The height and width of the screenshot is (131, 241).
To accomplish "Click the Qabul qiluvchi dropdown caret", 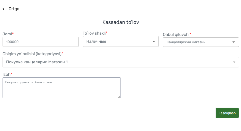I will pos(233,42).
